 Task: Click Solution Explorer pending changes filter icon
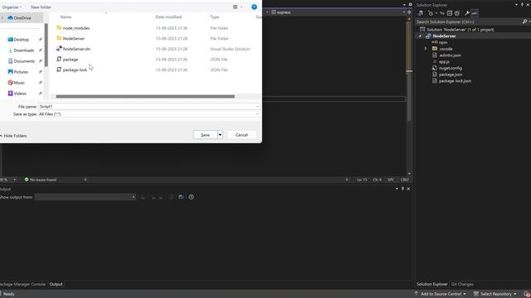click(x=431, y=13)
